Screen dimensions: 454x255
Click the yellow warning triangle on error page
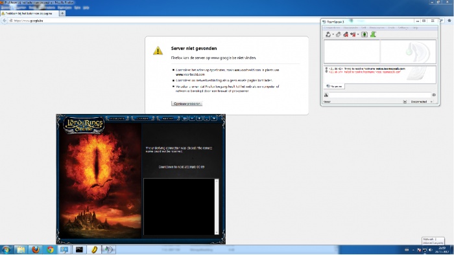point(158,51)
